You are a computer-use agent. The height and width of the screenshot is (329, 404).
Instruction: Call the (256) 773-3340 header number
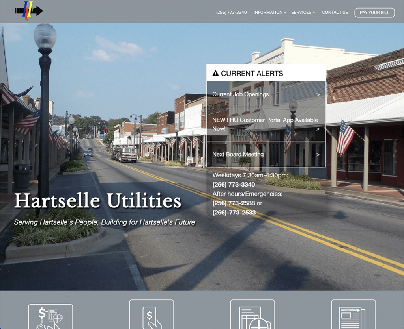[232, 12]
